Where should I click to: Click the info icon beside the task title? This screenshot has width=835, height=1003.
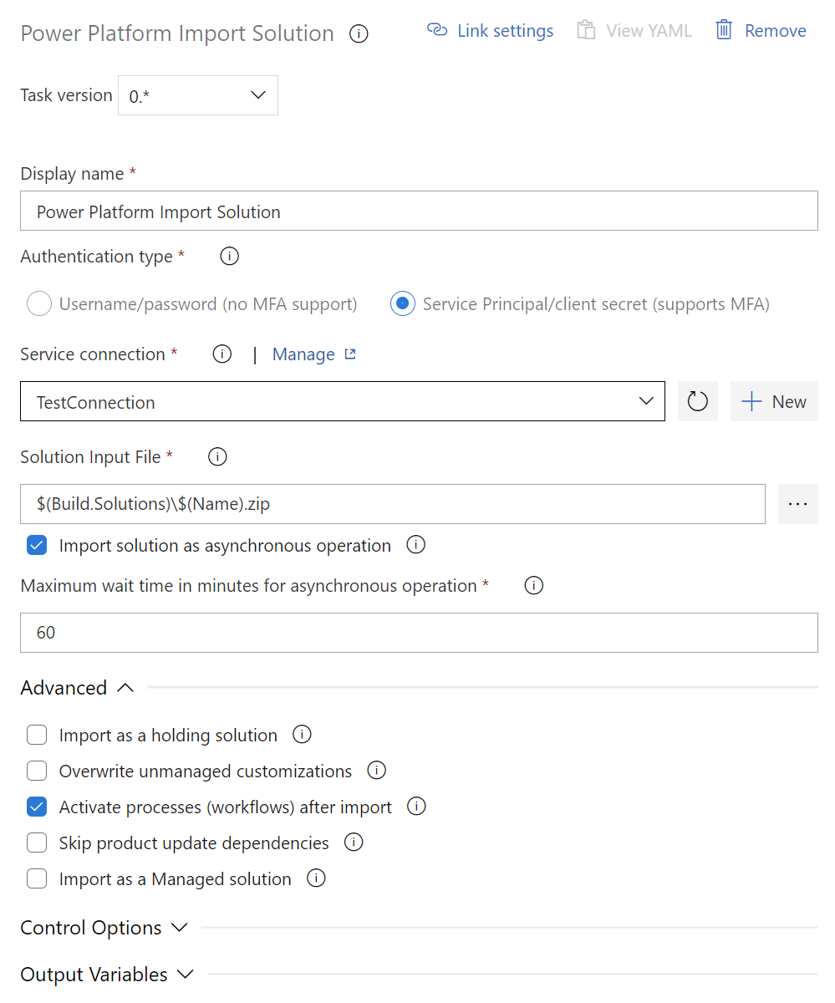pos(359,34)
